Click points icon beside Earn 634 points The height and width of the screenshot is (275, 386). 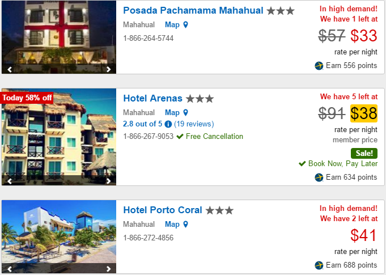coord(319,177)
